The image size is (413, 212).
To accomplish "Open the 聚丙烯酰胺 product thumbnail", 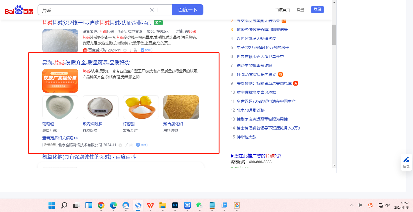I will (x=101, y=107).
